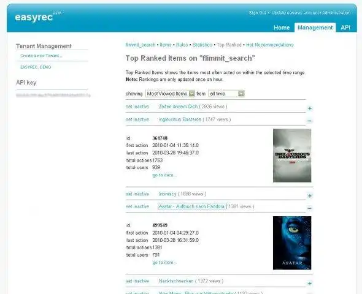
Task: Select the item id 361748
Action: point(160,138)
